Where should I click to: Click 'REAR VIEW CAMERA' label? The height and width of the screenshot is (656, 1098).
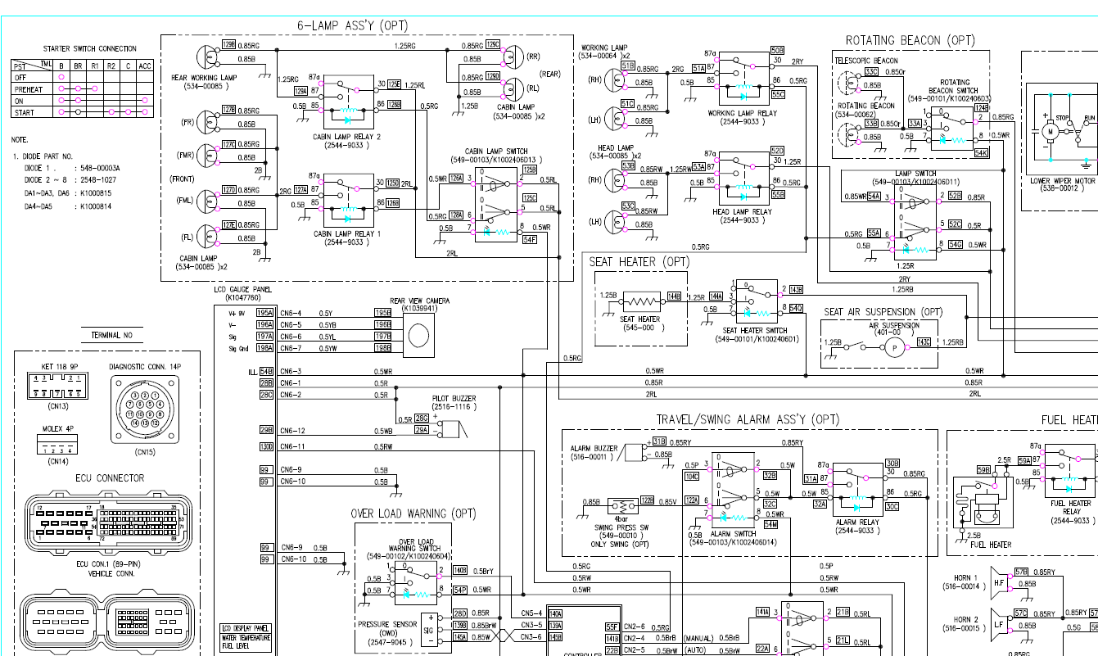coord(421,302)
